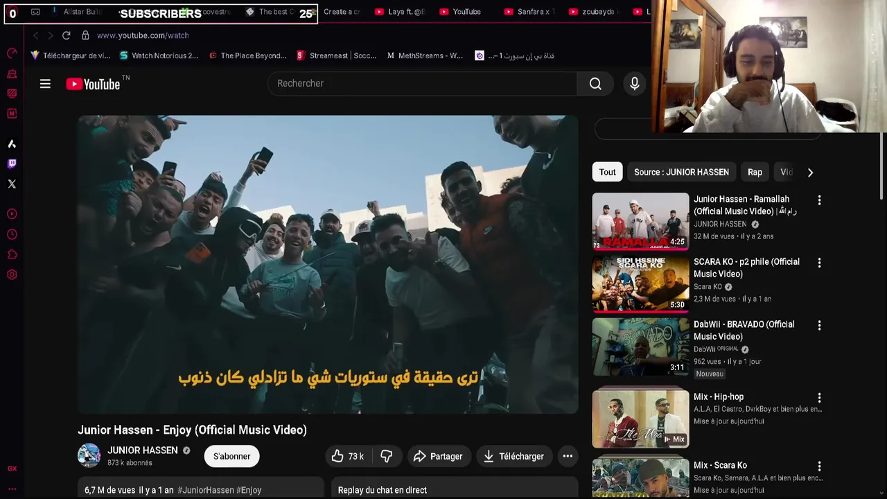Viewport: 887px width, 499px height.
Task: Open Twitch panel in the browser sidebar
Action: 12,164
